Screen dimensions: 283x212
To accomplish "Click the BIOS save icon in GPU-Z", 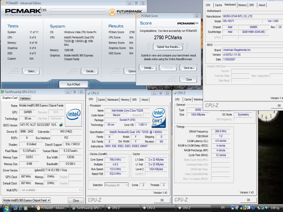I will click(61, 124).
